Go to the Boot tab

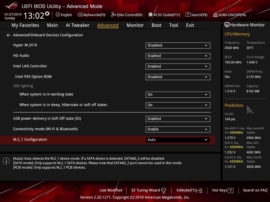tap(156, 25)
